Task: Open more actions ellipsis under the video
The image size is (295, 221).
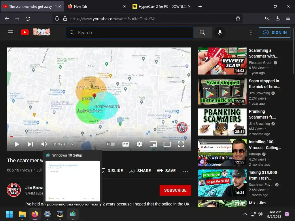Action: 186,171
